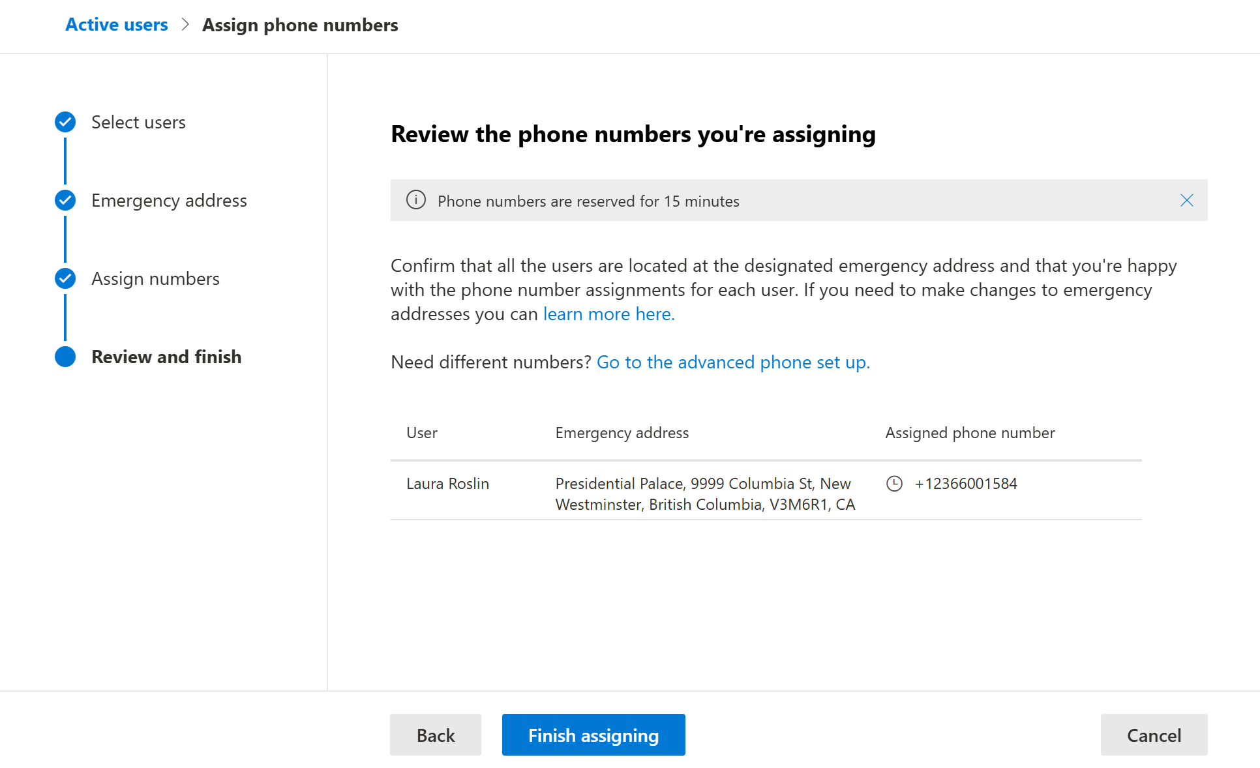This screenshot has width=1260, height=768.
Task: Click the breadcrumb chevron after Active users
Action: [x=185, y=25]
